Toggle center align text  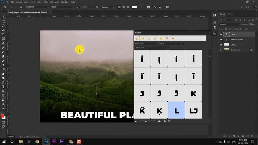coord(124,7)
